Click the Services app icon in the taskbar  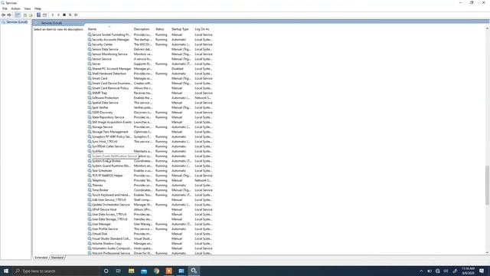tap(194, 271)
